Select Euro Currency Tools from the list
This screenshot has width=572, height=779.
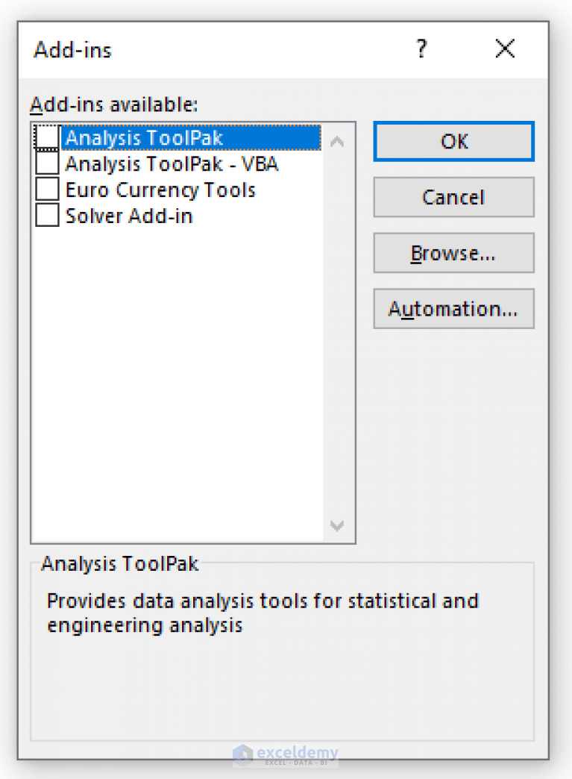153,190
